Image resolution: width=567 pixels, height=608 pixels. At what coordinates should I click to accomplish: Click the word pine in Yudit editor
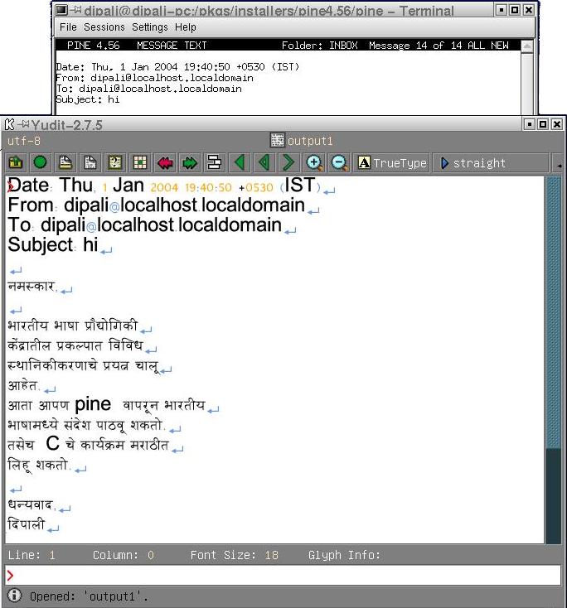click(93, 404)
